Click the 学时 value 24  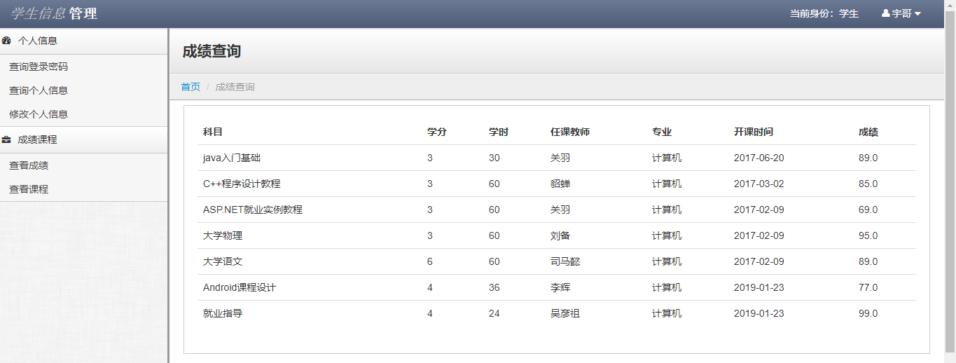tap(494, 313)
